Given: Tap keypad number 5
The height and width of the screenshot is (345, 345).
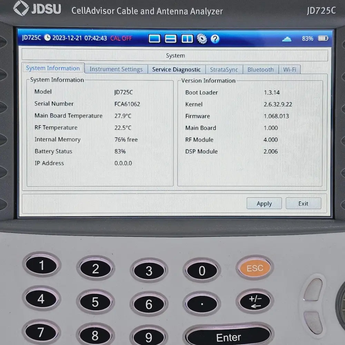Looking at the screenshot, I should [95, 302].
